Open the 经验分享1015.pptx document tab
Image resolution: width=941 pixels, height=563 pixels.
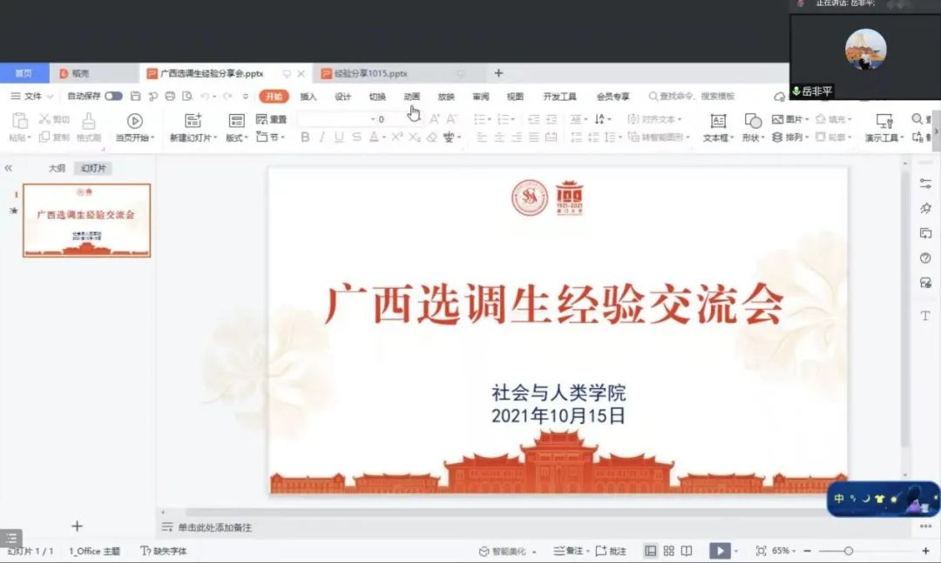[x=370, y=74]
